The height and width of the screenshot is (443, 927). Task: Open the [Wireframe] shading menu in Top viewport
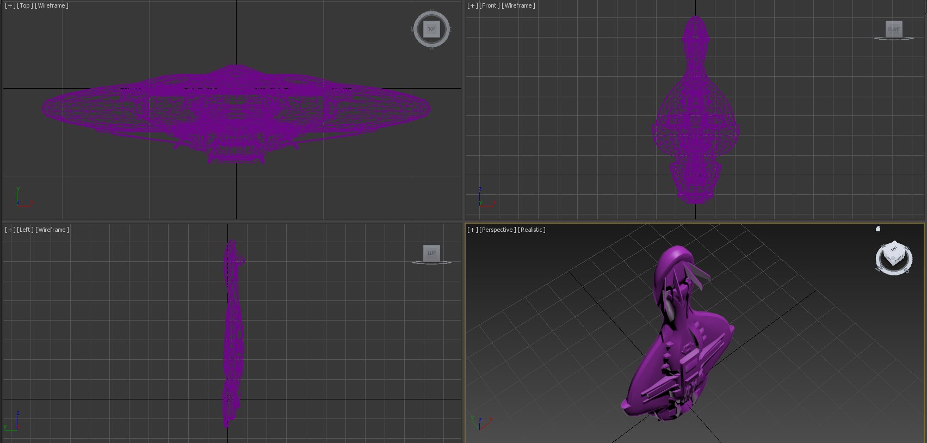(x=51, y=5)
